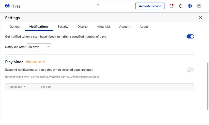Open the Notify me after dropdown
Image resolution: width=209 pixels, height=125 pixels.
pos(39,47)
